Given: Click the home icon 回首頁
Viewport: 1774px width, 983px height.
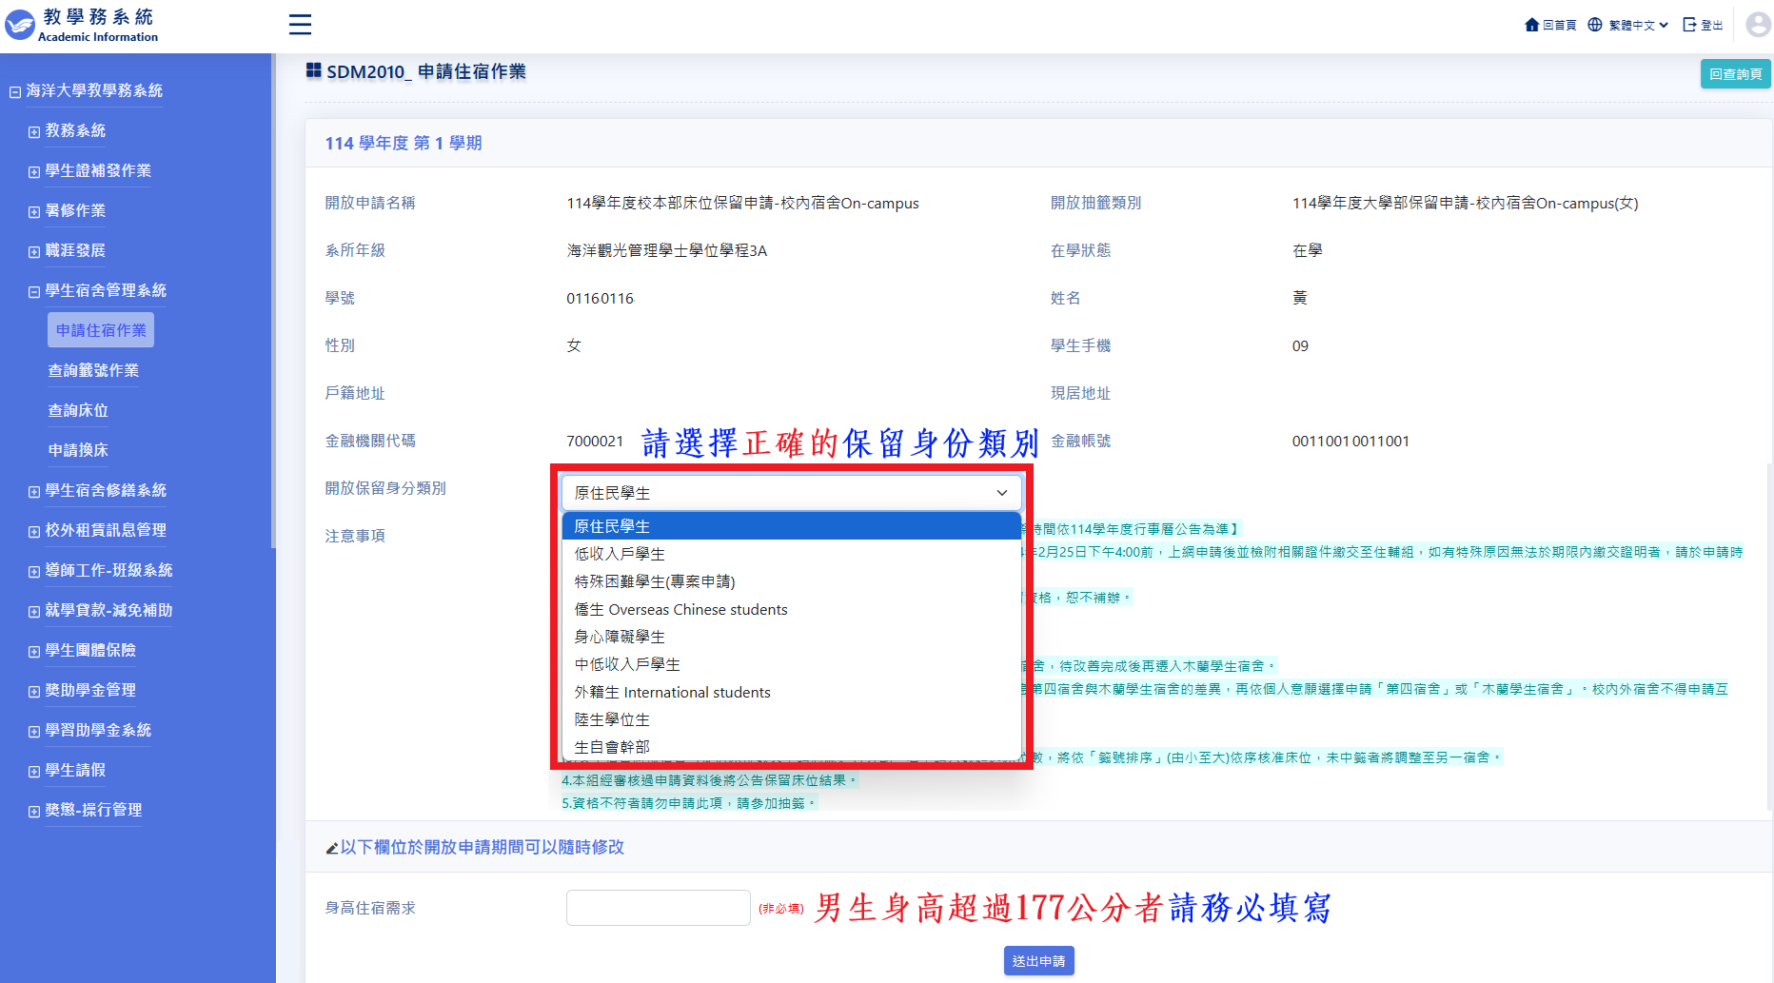Looking at the screenshot, I should coord(1550,25).
